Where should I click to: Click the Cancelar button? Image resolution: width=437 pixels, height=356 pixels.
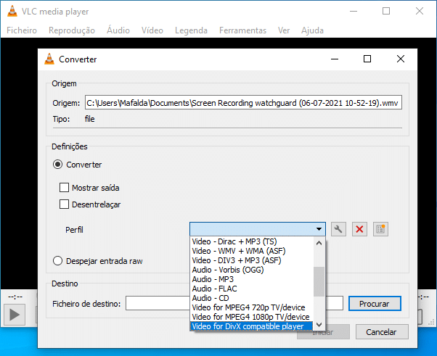[x=382, y=331]
